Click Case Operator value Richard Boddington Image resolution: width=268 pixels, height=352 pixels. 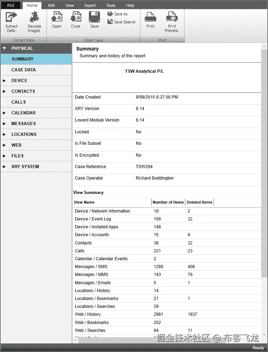pyautogui.click(x=155, y=178)
